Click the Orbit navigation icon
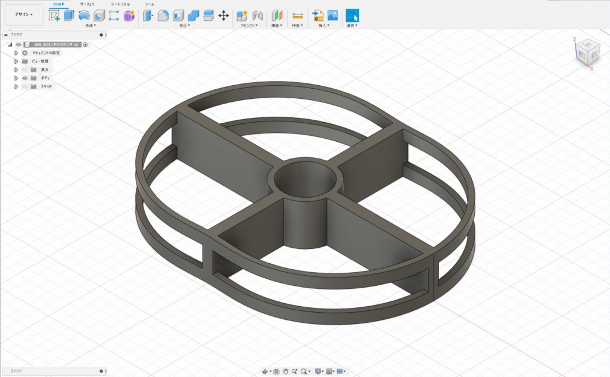This screenshot has width=610, height=377. pos(265,372)
